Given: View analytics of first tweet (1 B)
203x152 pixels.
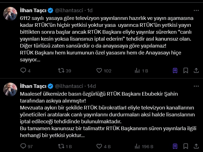Looking at the screenshot, I should coord(137,71).
